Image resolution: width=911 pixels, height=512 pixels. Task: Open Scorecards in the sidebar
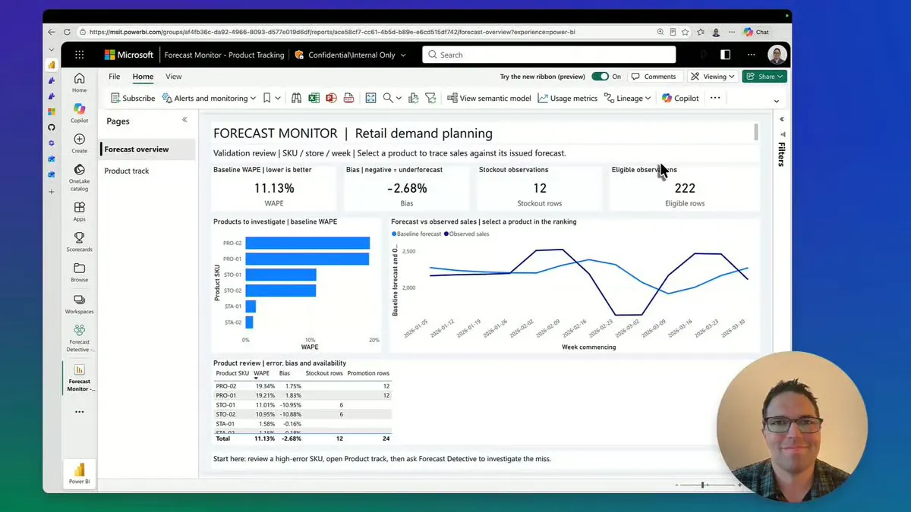click(79, 242)
